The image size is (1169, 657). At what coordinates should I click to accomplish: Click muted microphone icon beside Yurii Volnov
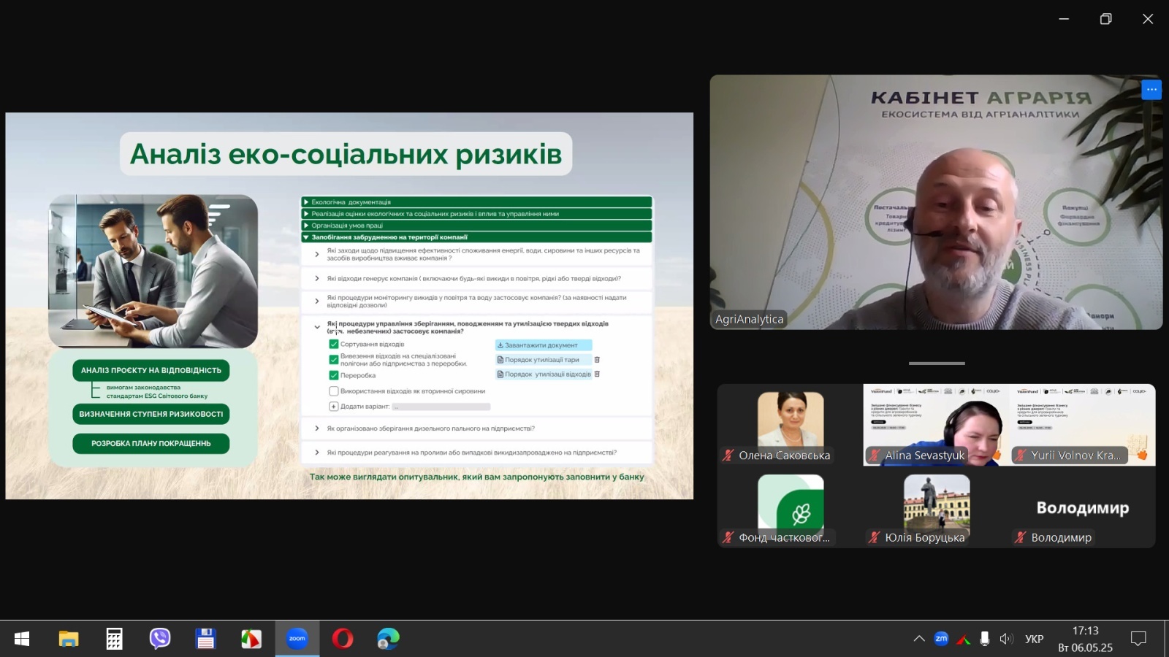pos(1020,456)
